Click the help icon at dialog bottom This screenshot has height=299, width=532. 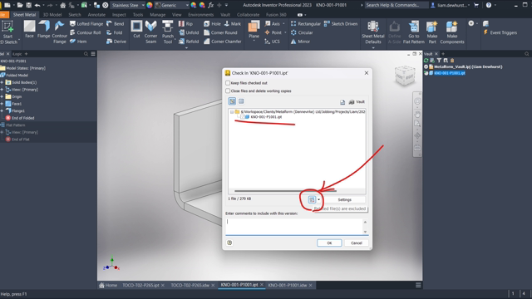point(229,243)
